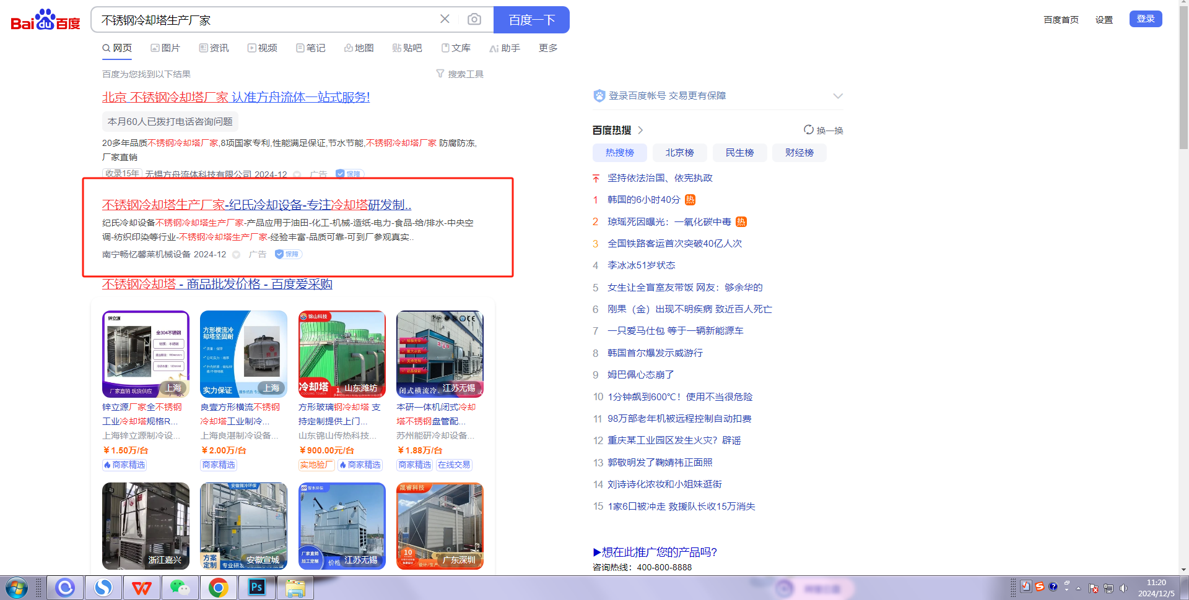Open the 百度首页 link
This screenshot has height=600, width=1189.
[x=1061, y=19]
